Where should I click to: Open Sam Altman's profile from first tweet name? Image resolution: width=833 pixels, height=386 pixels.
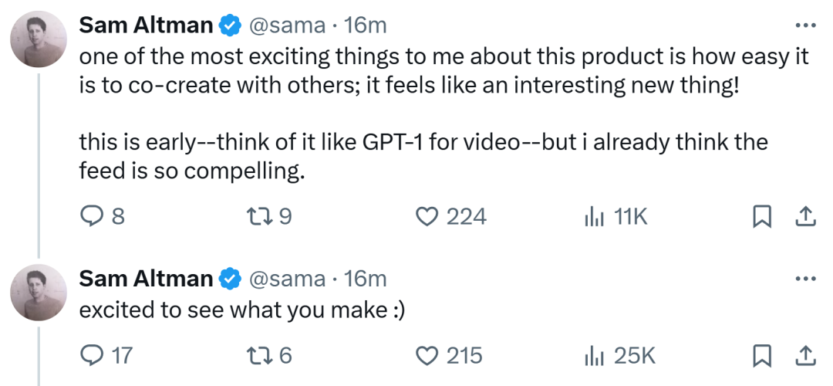(146, 25)
